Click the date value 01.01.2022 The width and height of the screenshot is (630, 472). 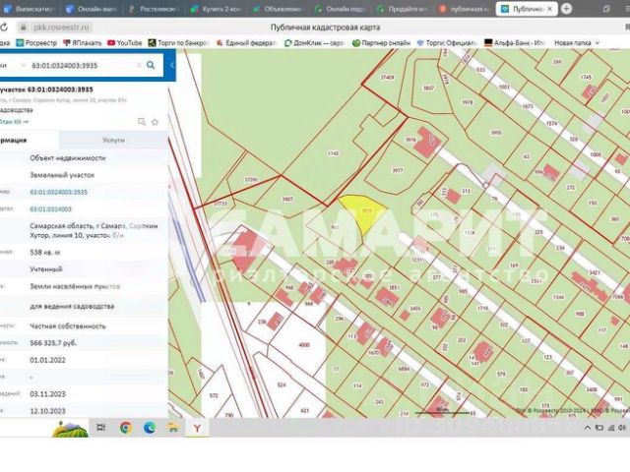tap(48, 360)
